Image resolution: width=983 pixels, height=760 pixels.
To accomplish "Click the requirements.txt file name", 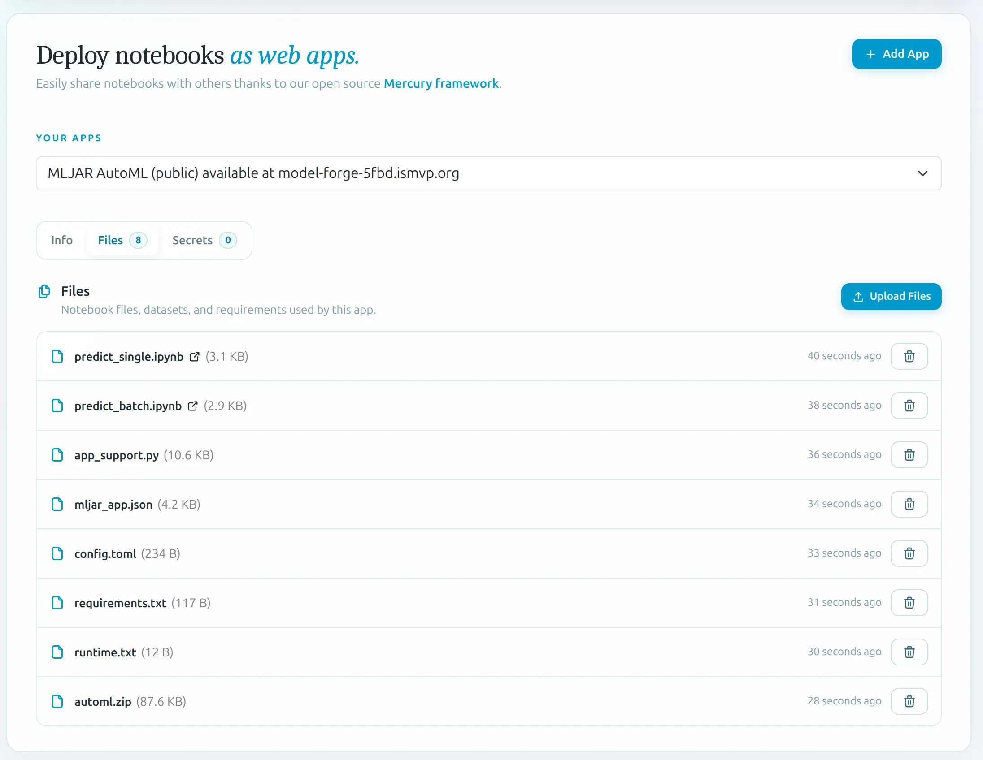I will pyautogui.click(x=120, y=603).
